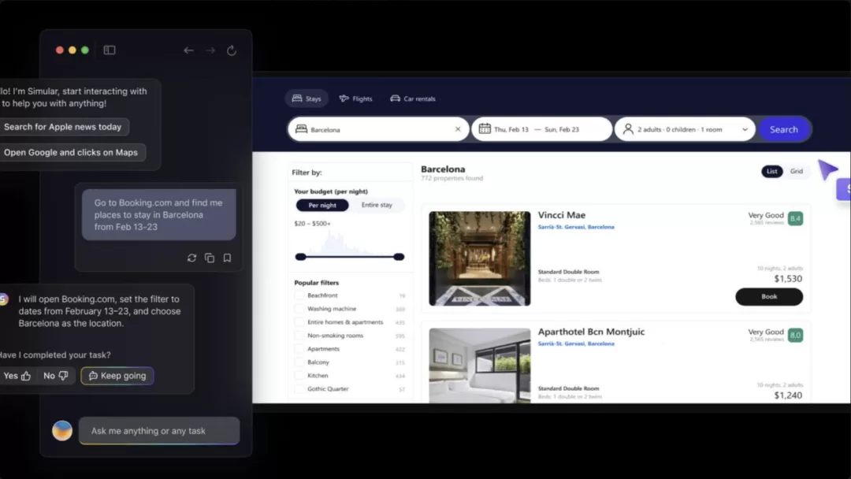
Task: Click yellow window minimize dot
Action: 72,50
